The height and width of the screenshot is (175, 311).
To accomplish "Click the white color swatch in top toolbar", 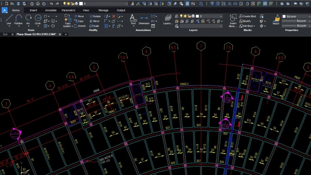I will pos(81,3).
